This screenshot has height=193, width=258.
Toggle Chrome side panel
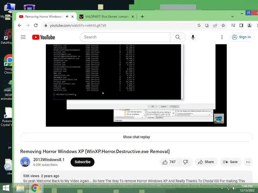click(241, 25)
